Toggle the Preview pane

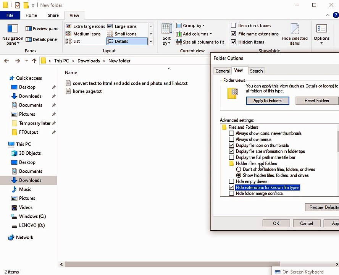point(42,29)
